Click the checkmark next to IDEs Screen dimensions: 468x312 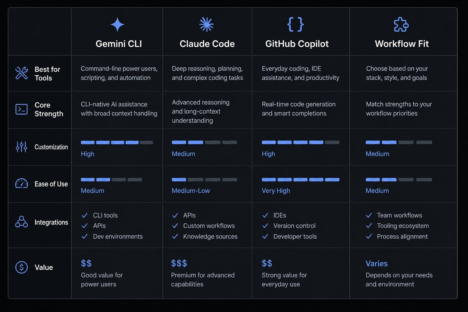click(x=265, y=215)
